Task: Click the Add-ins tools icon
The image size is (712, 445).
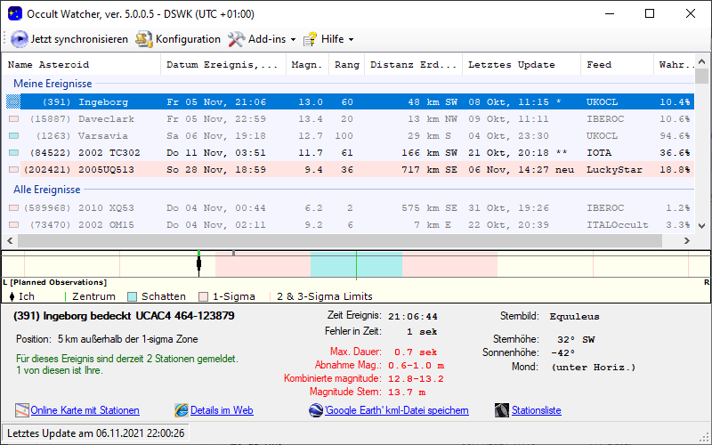Action: click(236, 39)
